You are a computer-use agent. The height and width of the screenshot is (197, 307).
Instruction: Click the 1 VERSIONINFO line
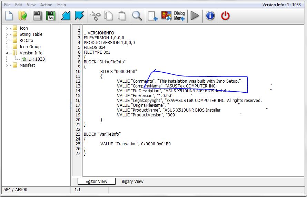[99, 33]
